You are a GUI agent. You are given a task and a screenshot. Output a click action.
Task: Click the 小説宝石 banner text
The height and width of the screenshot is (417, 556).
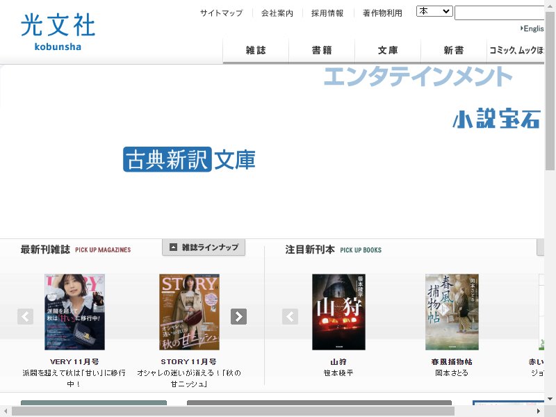tap(496, 118)
